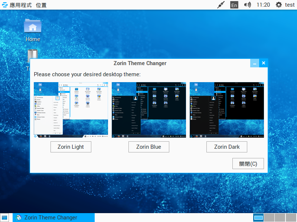This screenshot has width=297, height=222.
Task: Click the volume speaker icon
Action: (x=247, y=5)
